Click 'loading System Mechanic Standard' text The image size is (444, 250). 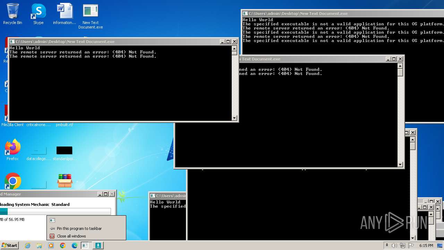click(x=35, y=205)
